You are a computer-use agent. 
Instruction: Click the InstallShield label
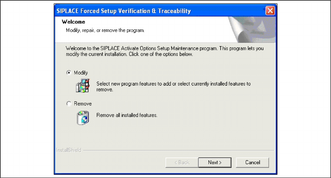tap(69, 150)
